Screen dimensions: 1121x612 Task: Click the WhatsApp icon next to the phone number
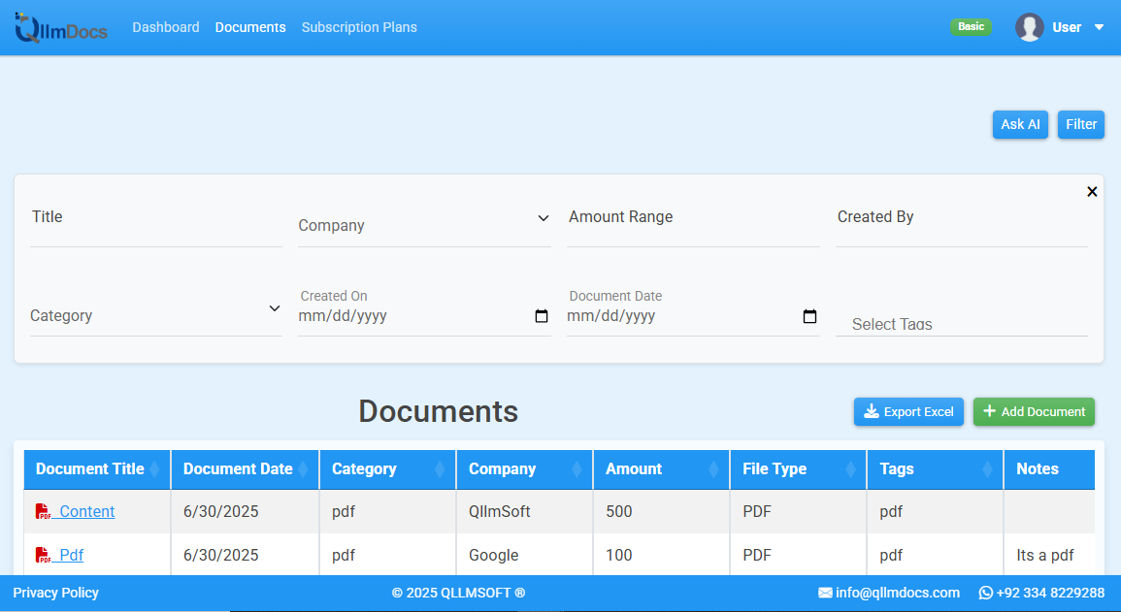point(985,593)
